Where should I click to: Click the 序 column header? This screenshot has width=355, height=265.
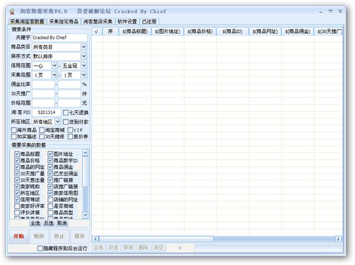[111, 31]
